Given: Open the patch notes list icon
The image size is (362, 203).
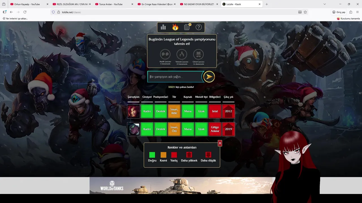Looking at the screenshot, I should 187,27.
